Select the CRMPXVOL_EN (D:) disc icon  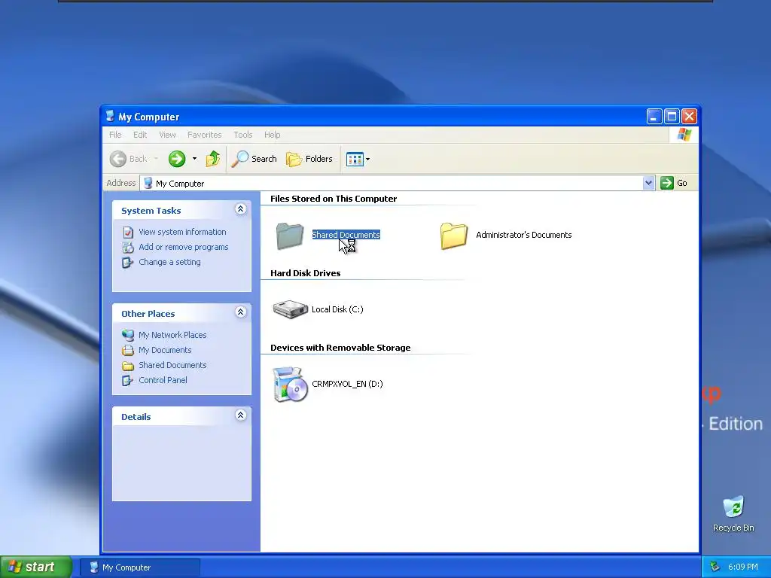pos(290,385)
